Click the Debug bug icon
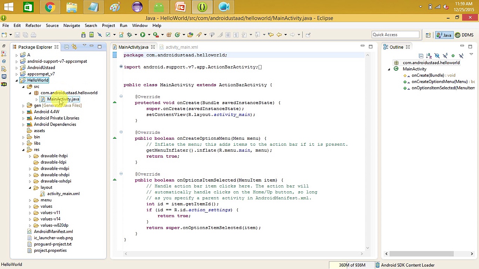This screenshot has height=269, width=479. click(x=129, y=35)
